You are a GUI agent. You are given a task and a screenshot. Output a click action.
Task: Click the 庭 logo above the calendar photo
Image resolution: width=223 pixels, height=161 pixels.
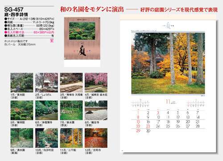pos(168,25)
